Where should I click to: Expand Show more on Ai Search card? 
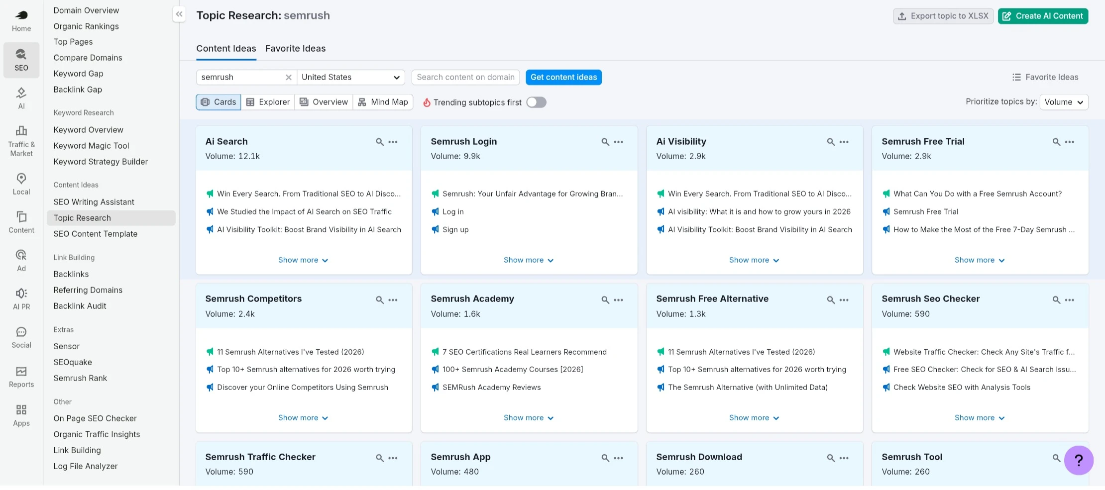(303, 260)
